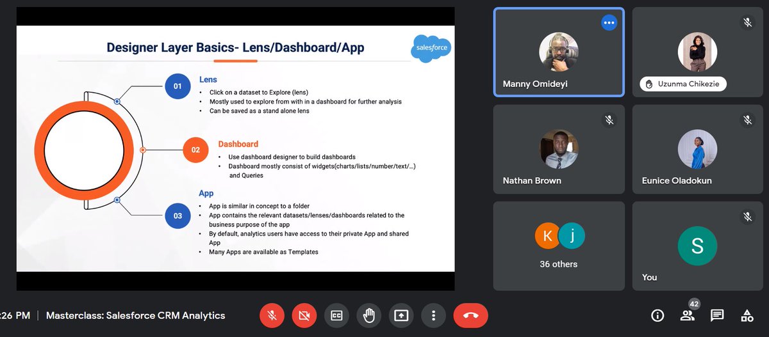Click the orange 02 circle on slide

click(196, 150)
